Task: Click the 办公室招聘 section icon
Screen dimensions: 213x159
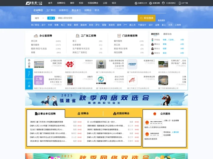Action: 36,36
